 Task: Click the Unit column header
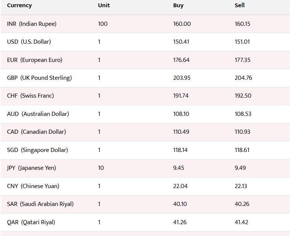(104, 5)
